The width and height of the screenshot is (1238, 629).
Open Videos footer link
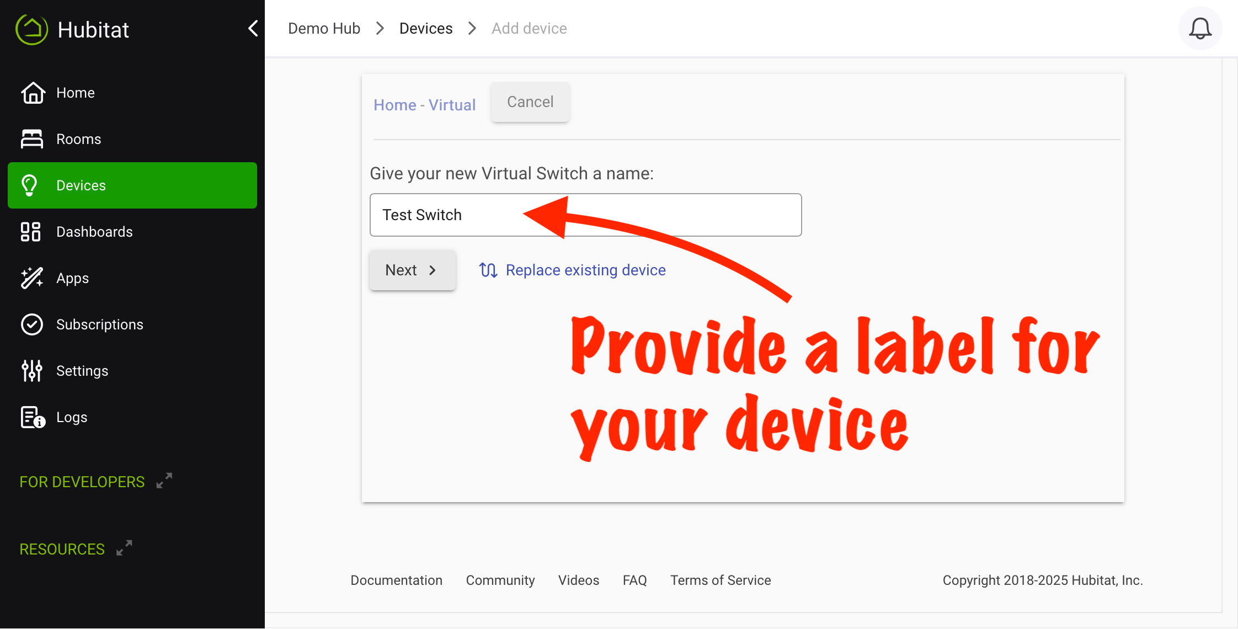pyautogui.click(x=578, y=580)
